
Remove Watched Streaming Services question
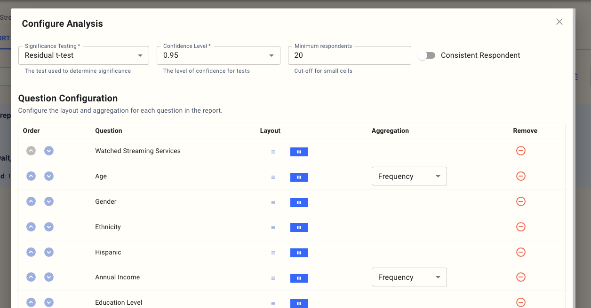(x=520, y=151)
